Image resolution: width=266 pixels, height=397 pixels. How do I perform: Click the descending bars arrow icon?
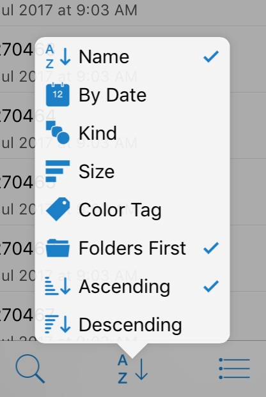[x=58, y=324]
